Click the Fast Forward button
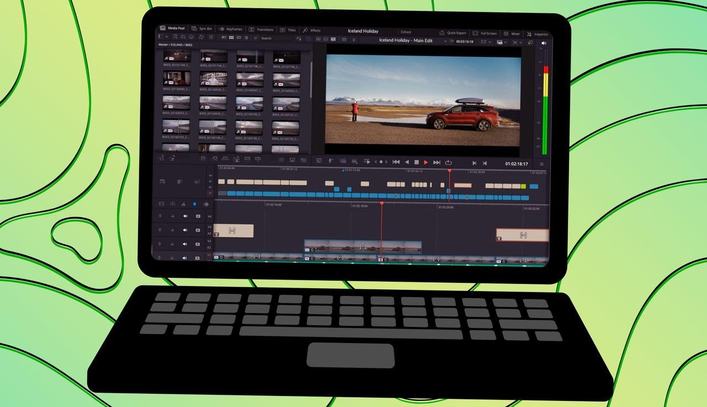The width and height of the screenshot is (707, 407). pyautogui.click(x=436, y=163)
